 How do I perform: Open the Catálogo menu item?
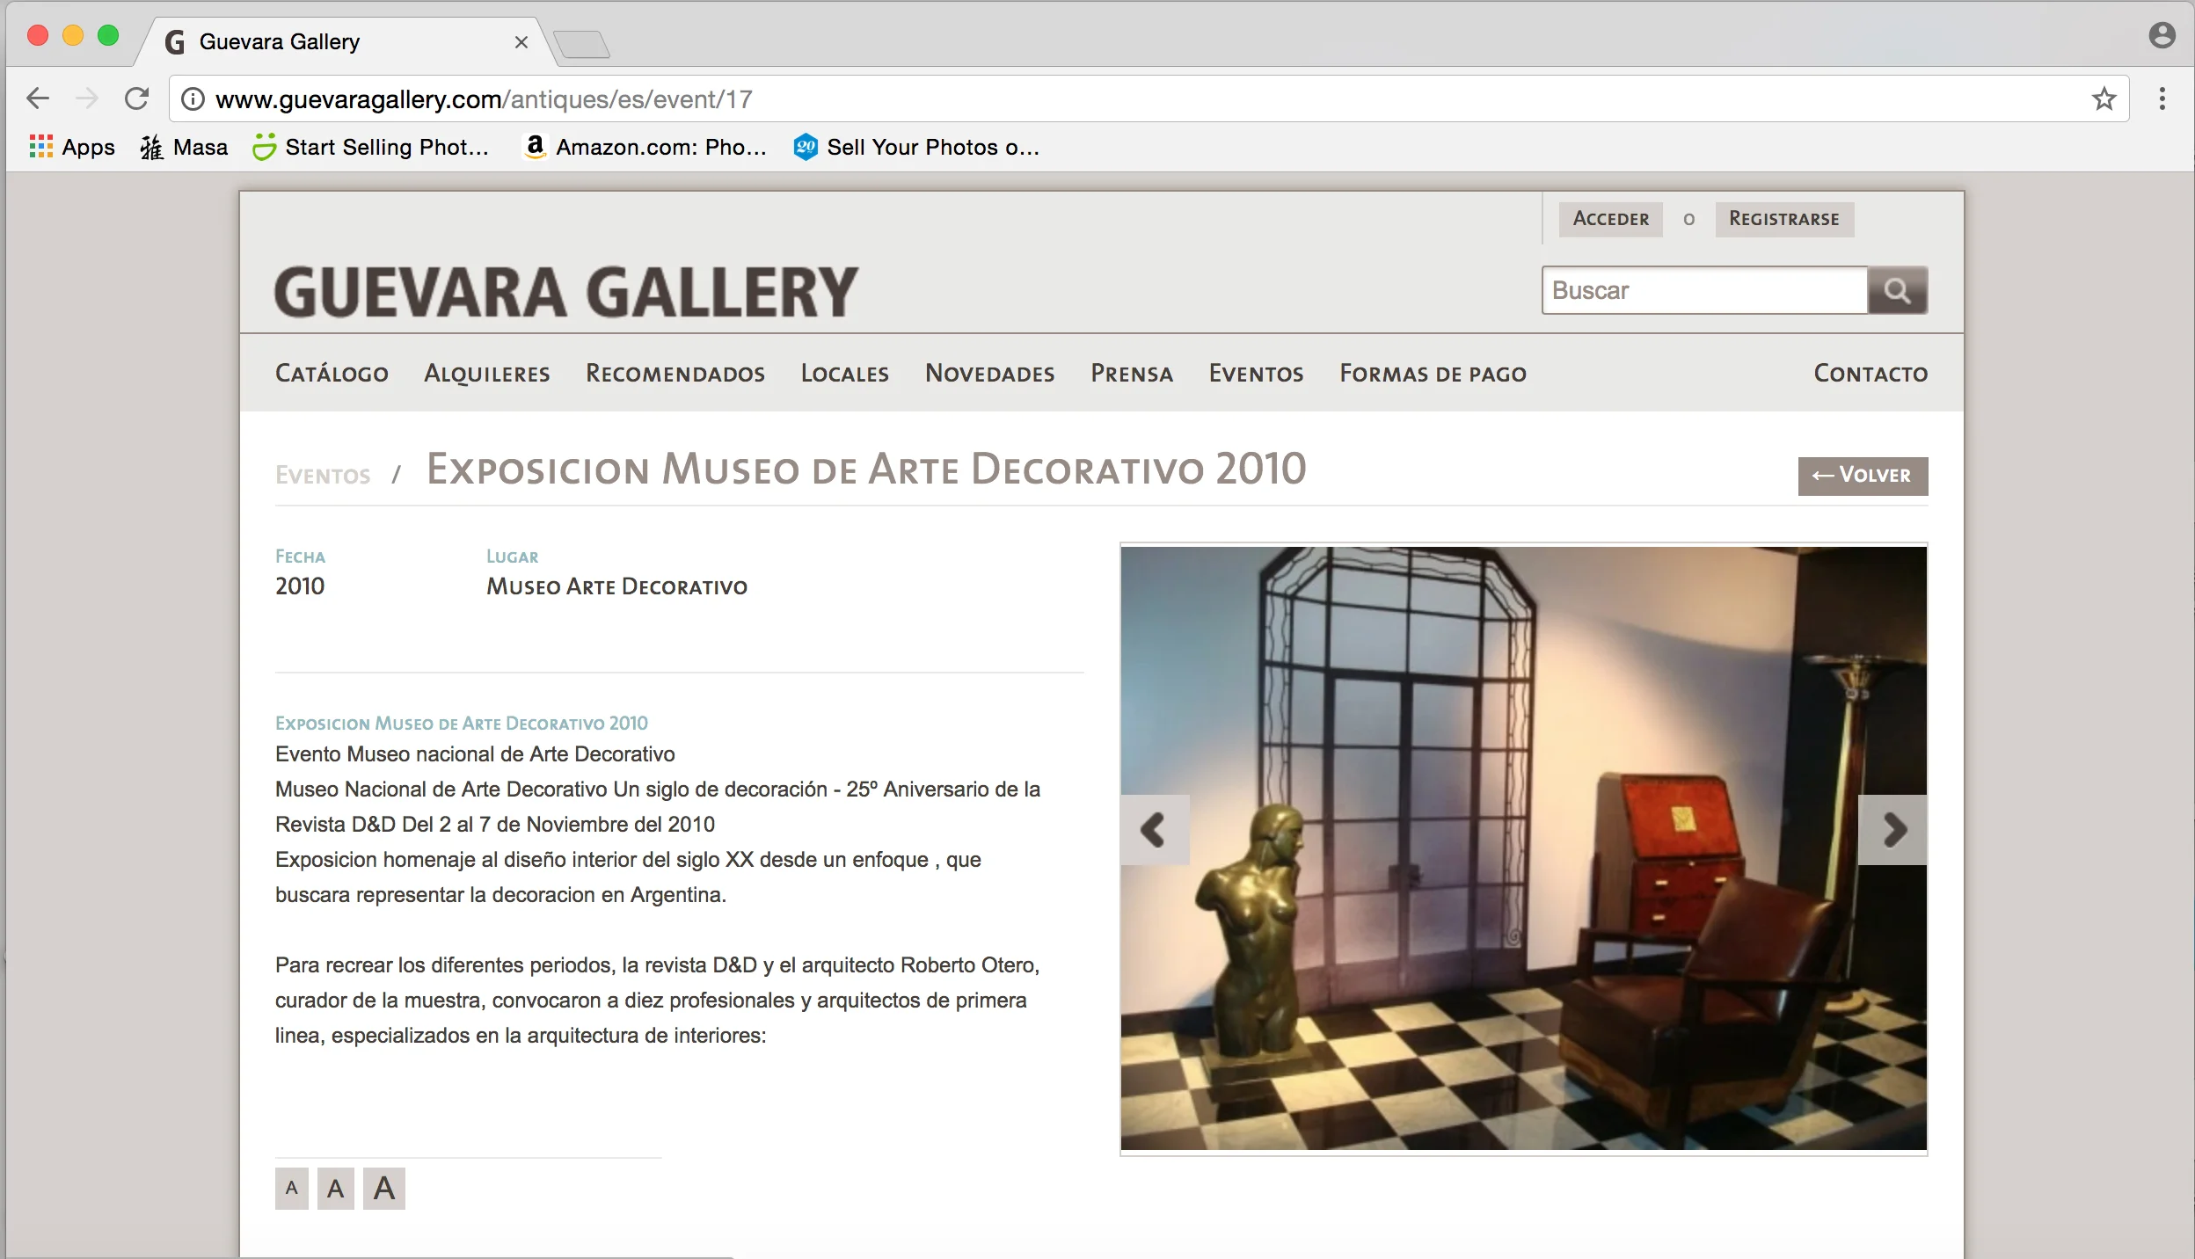tap(332, 374)
